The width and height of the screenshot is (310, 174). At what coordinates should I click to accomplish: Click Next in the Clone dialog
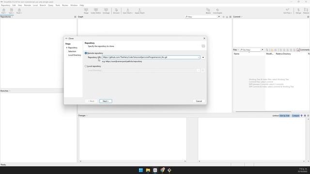point(106,101)
